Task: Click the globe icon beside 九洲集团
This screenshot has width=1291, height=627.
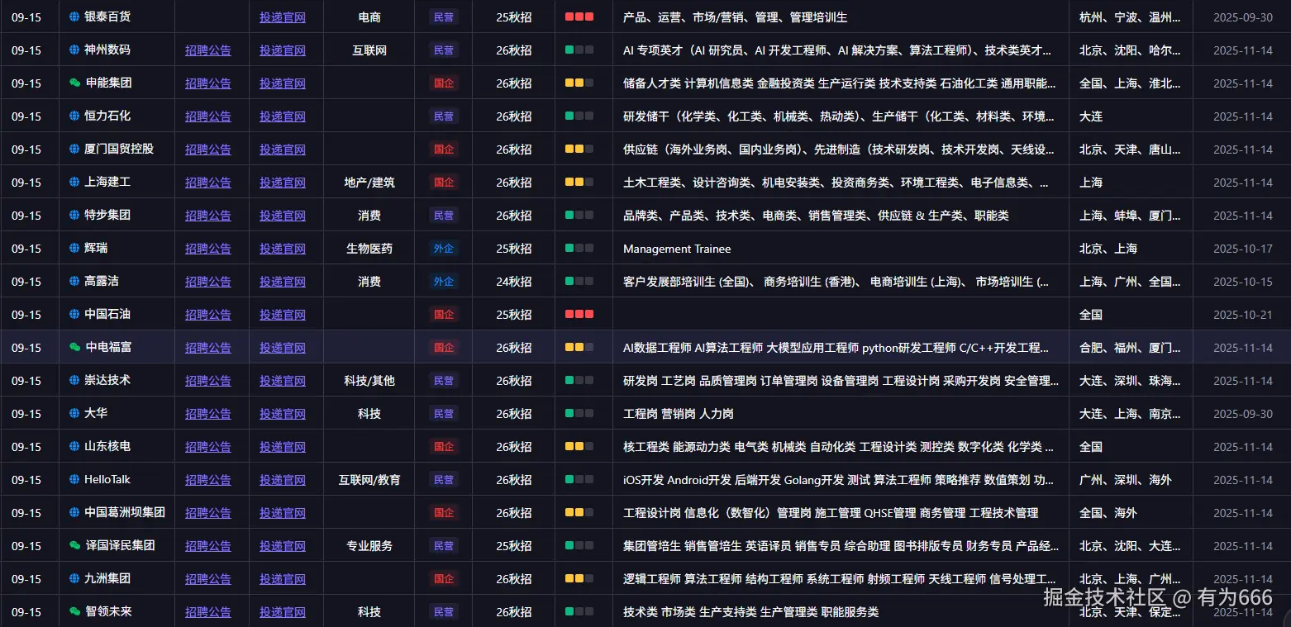Action: click(74, 578)
